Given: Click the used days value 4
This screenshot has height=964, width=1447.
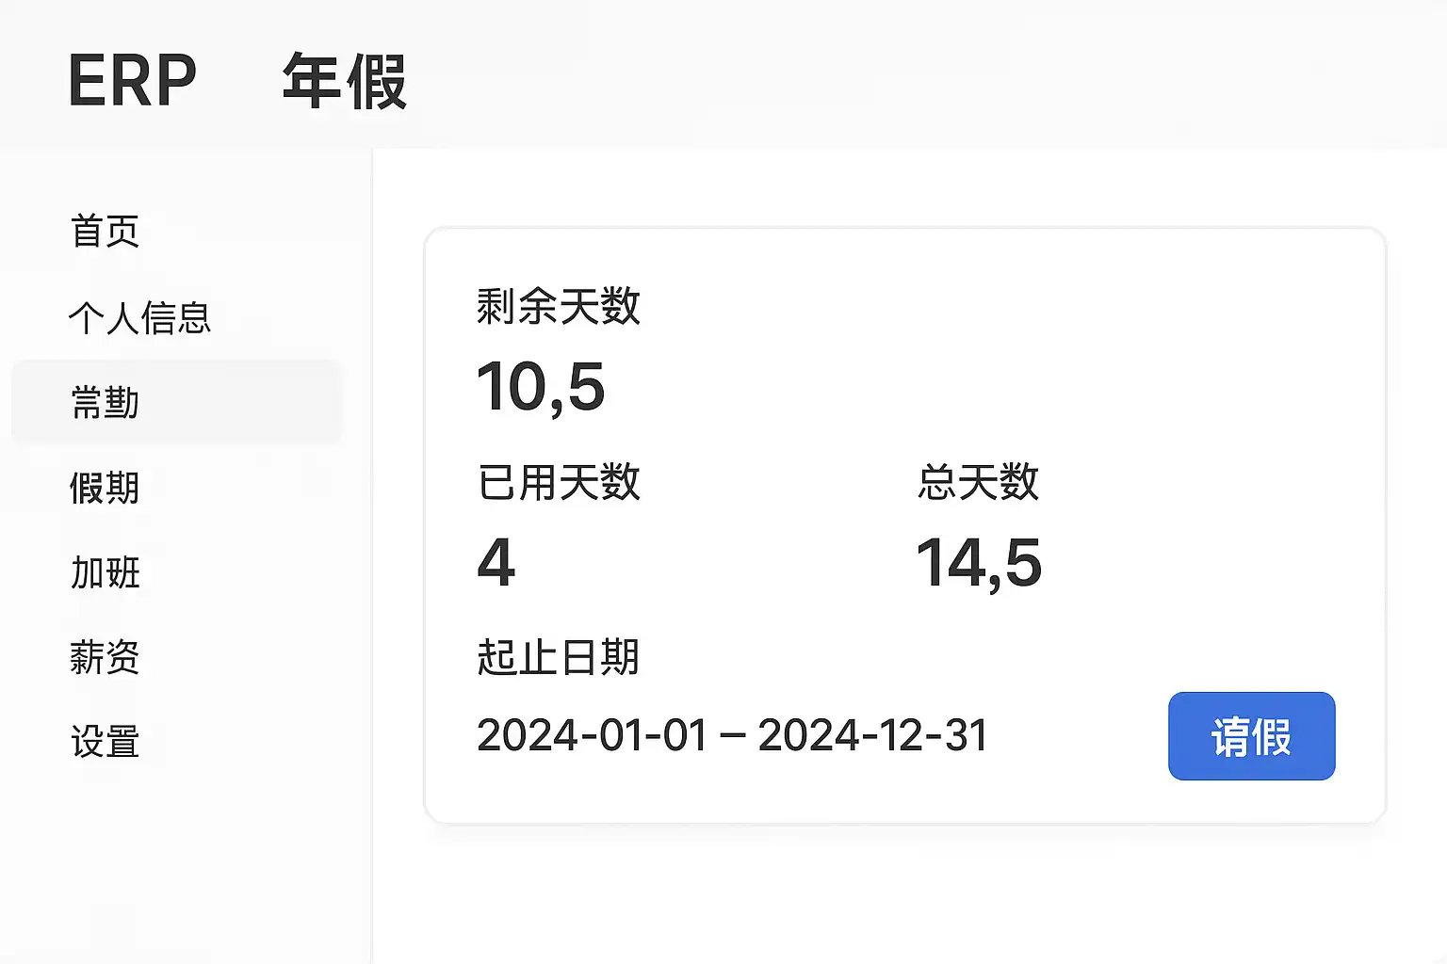Looking at the screenshot, I should [x=496, y=563].
